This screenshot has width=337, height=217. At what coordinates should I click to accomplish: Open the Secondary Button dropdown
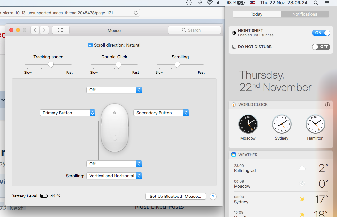[x=161, y=113]
